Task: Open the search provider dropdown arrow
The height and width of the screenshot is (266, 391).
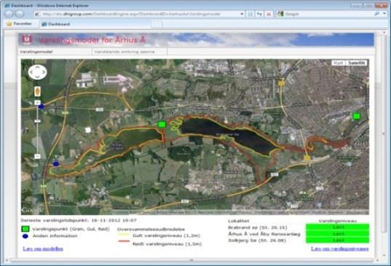Action: (x=384, y=14)
